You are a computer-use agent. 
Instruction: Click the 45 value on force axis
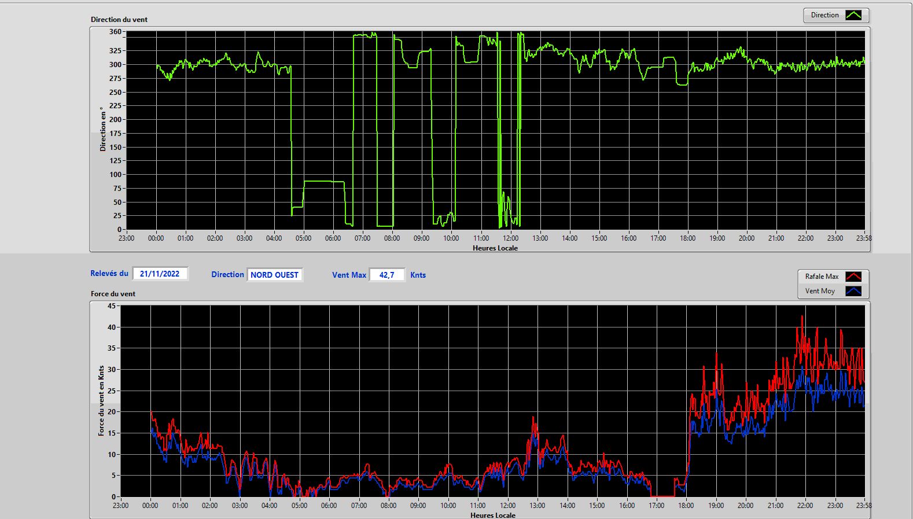click(112, 305)
